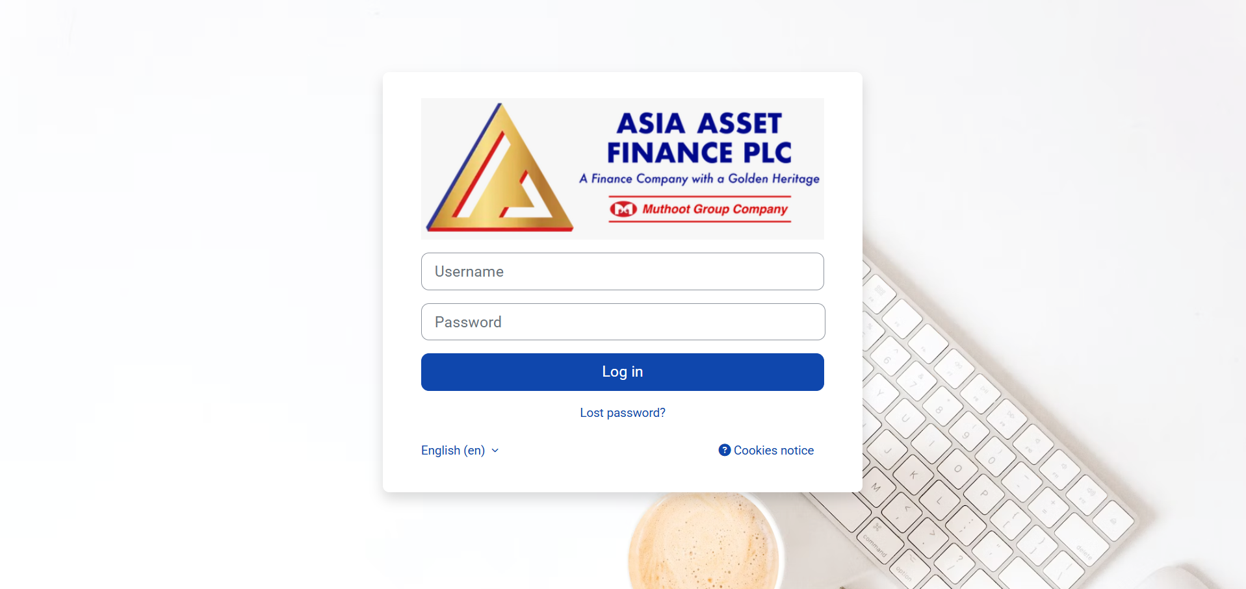Follow the Lost password? link
Screen dimensions: 1246x589
(x=623, y=413)
